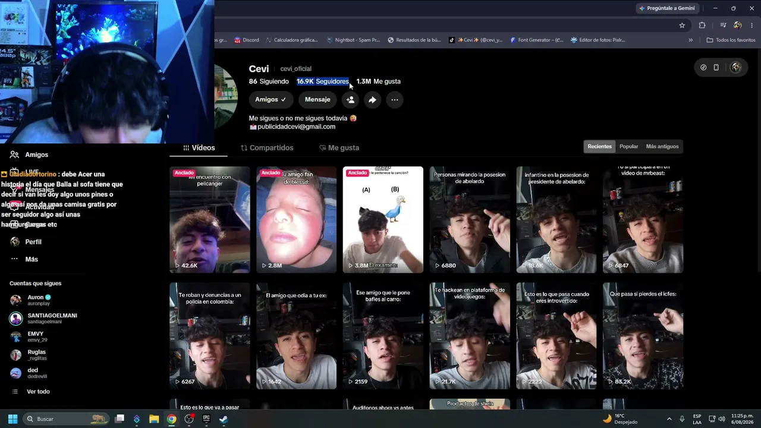
Task: Expand followed accounts with Ver todo
Action: (x=31, y=392)
